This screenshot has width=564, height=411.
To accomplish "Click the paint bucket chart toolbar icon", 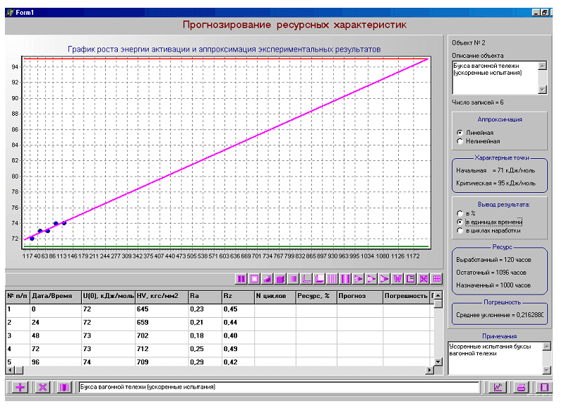I will pyautogui.click(x=268, y=278).
